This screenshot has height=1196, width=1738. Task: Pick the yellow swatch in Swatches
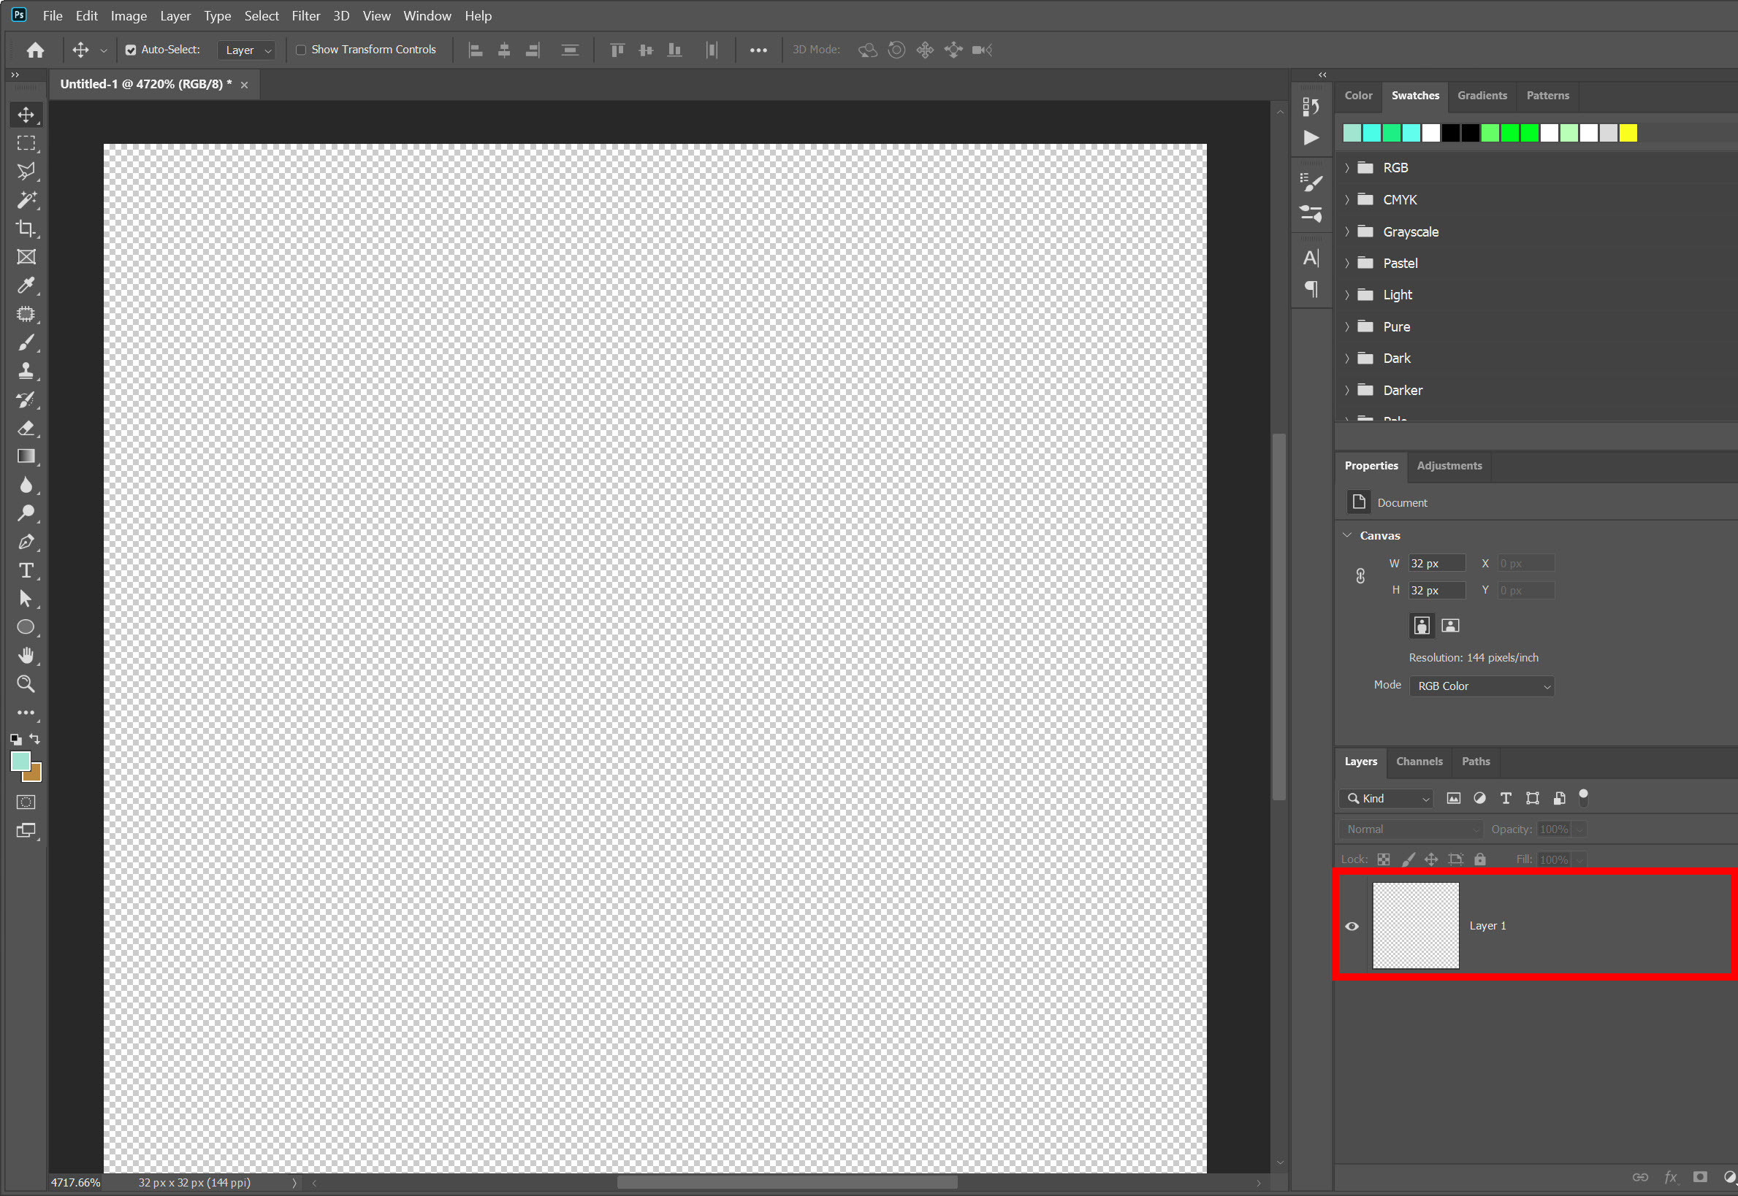[1628, 134]
